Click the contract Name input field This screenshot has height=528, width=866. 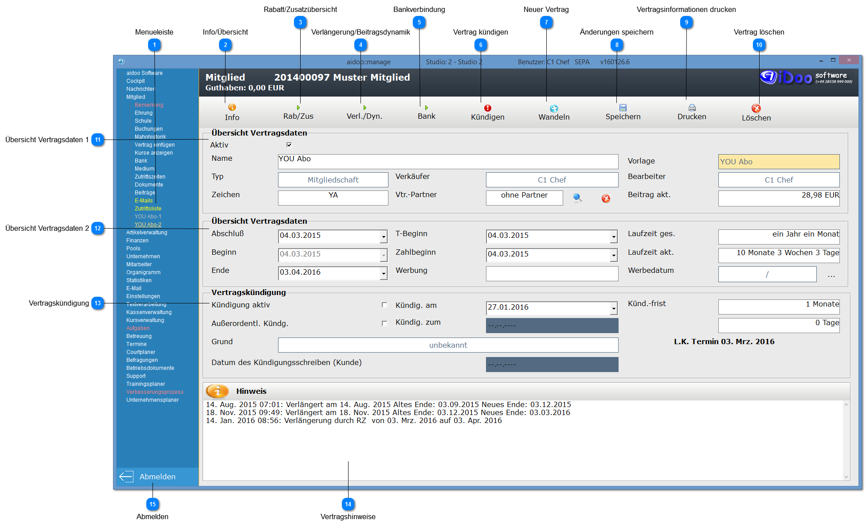(x=448, y=161)
